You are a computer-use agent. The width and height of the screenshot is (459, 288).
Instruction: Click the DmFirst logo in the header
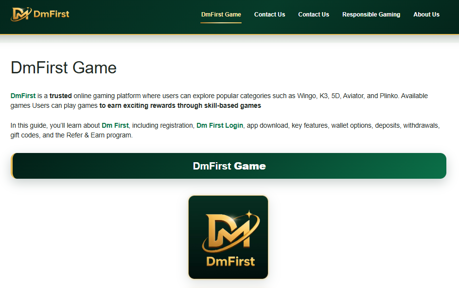point(40,14)
